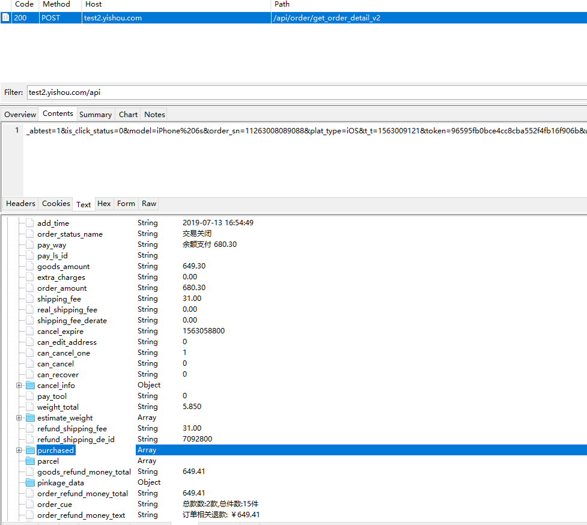Click the pay_way value 余额支付 680.30
The width and height of the screenshot is (587, 525).
point(210,244)
